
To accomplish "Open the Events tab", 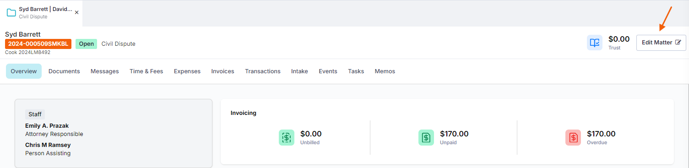I will [x=328, y=71].
